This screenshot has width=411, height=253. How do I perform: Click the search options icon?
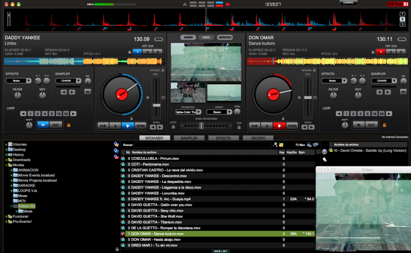tap(275, 145)
